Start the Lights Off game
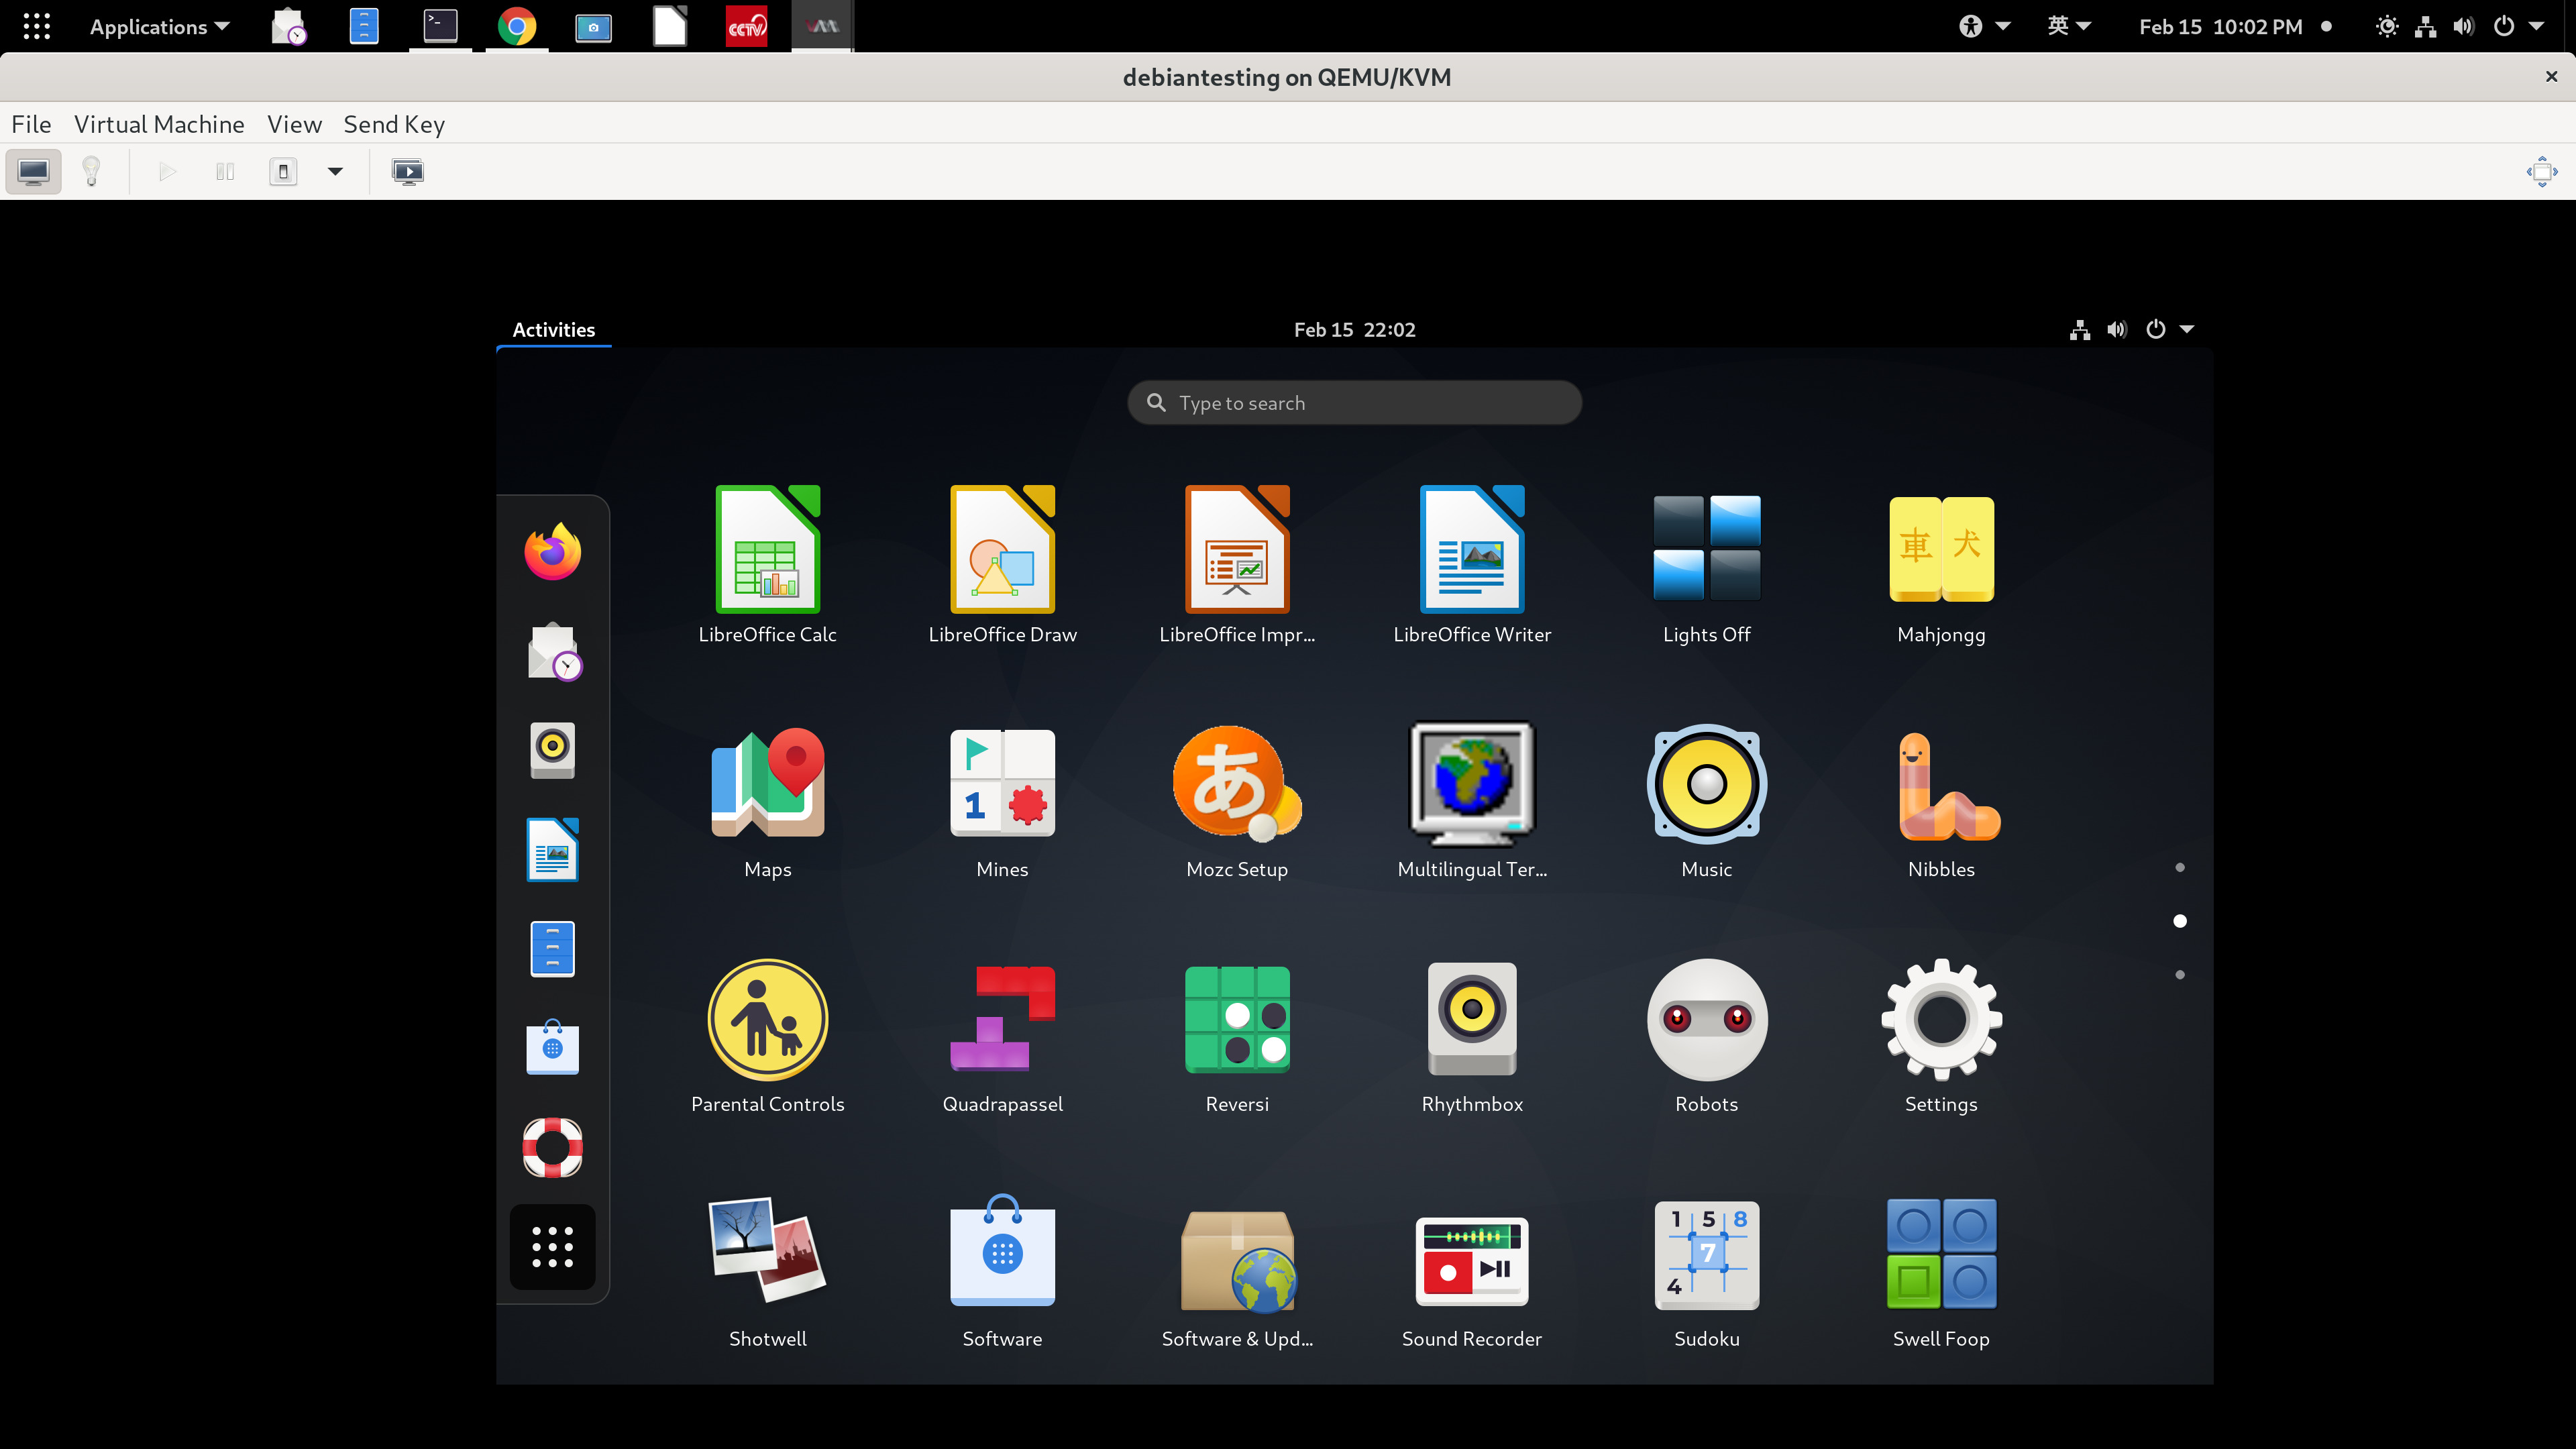This screenshot has height=1449, width=2576. coord(1706,565)
